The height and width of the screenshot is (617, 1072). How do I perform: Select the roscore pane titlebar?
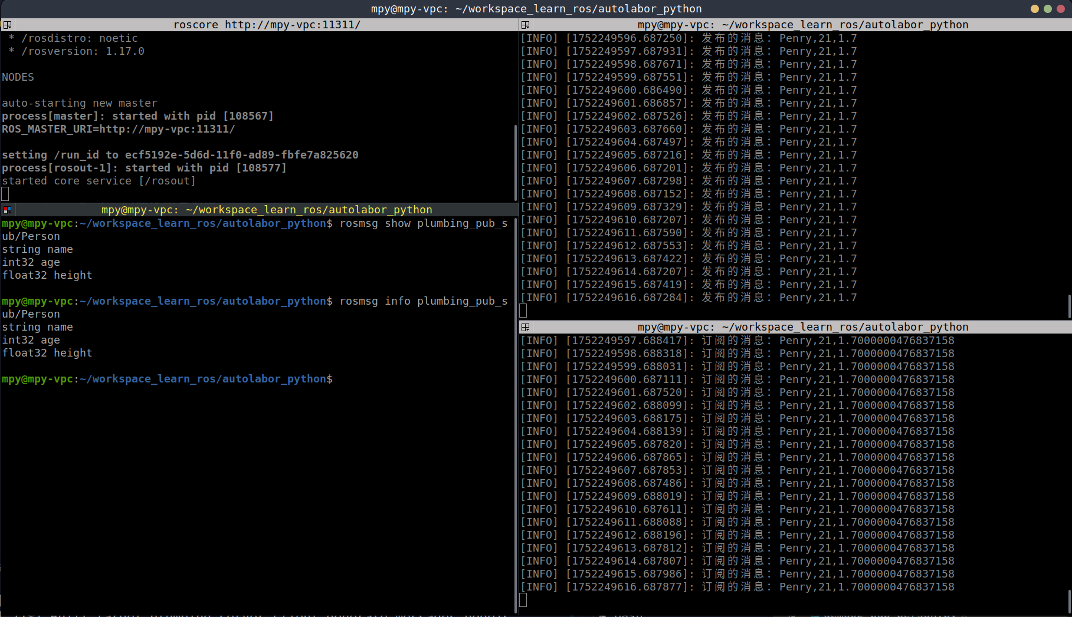click(267, 25)
